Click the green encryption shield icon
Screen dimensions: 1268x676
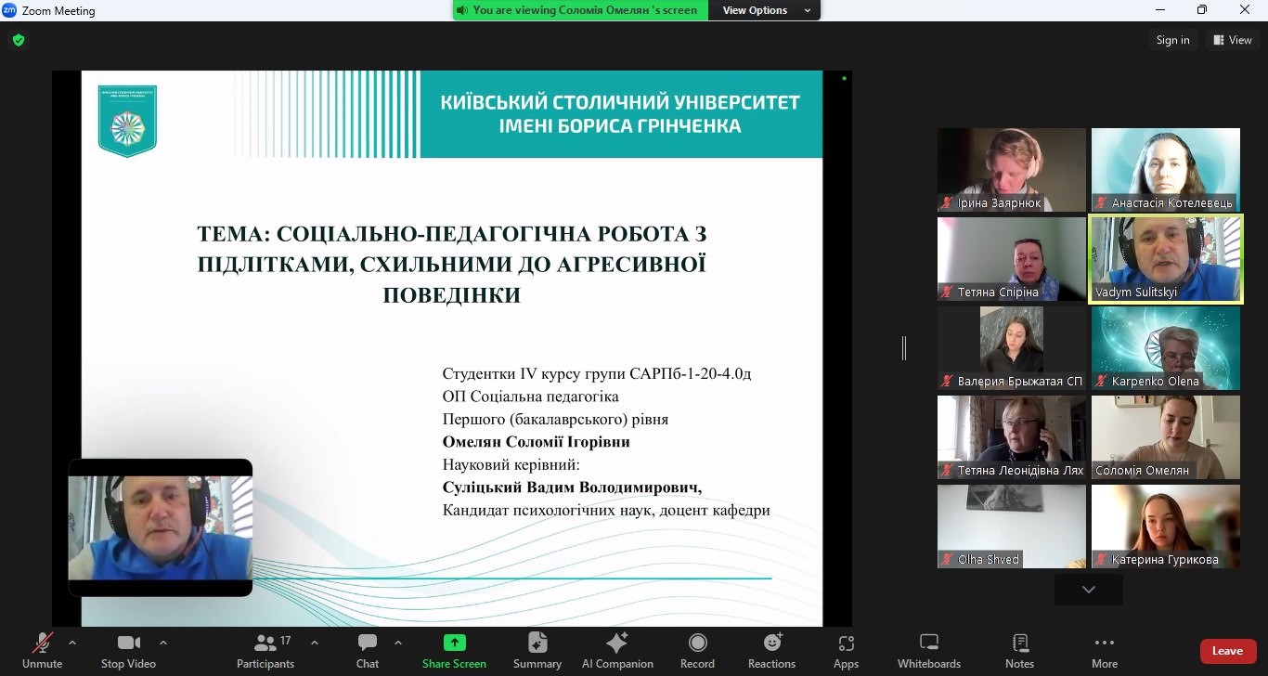(x=19, y=40)
